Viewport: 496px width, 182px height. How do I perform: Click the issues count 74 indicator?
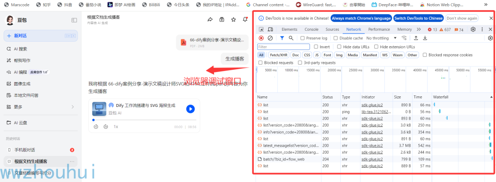point(459,29)
